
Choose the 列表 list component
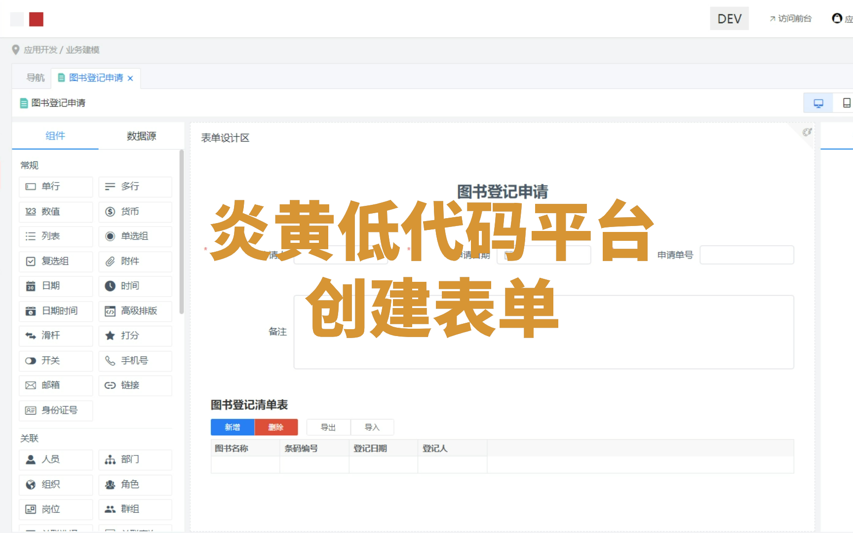coord(56,236)
